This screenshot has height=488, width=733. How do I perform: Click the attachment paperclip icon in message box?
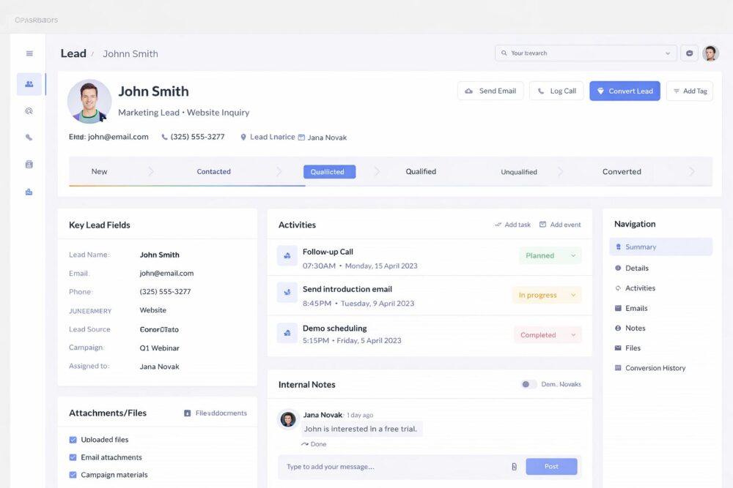[x=514, y=467]
